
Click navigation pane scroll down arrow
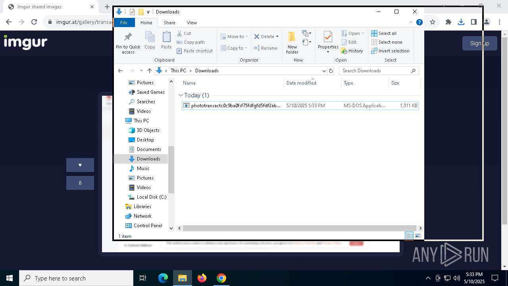pyautogui.click(x=171, y=228)
